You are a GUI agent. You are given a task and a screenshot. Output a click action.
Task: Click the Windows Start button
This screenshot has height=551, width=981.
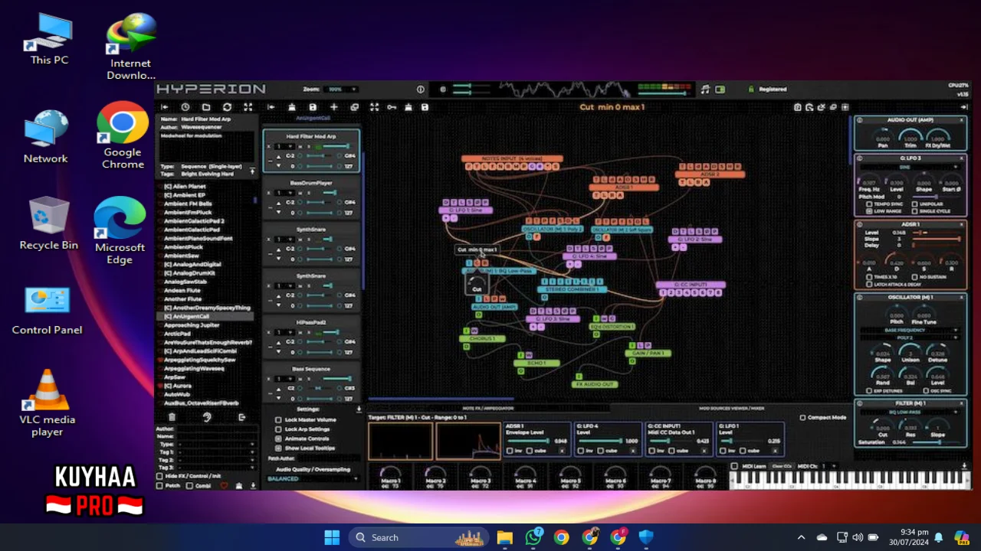(x=332, y=537)
